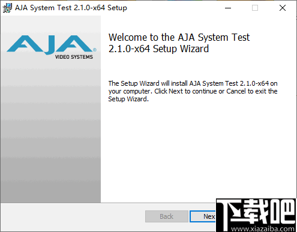This screenshot has height=232, width=297.
Task: Close the AJA System Test Setup window
Action: 283,8
